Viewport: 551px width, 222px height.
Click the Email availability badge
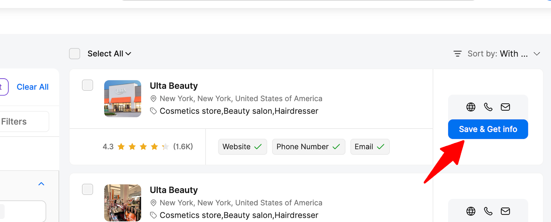[370, 147]
